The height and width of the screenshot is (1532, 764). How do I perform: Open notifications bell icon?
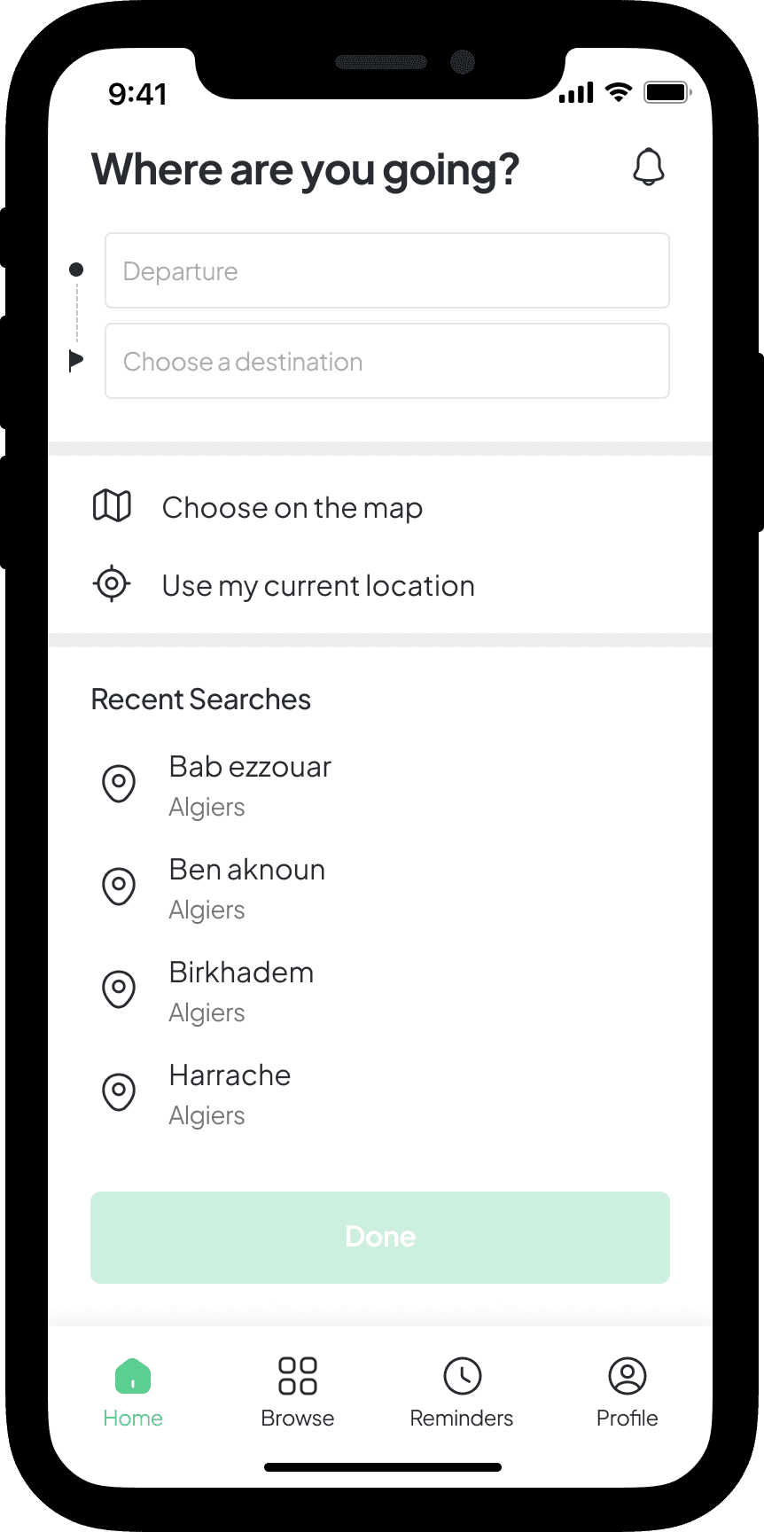click(x=649, y=167)
